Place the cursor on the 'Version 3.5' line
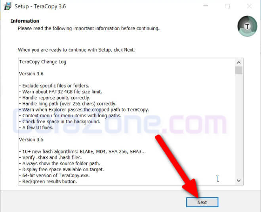Viewport: 261px width, 212px height. [x=31, y=140]
